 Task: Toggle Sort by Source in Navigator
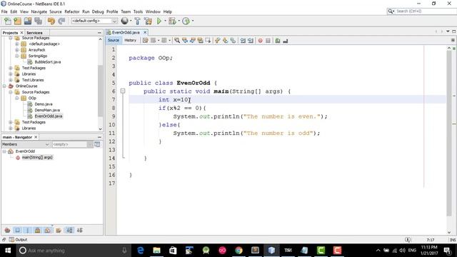pyautogui.click(x=80, y=230)
